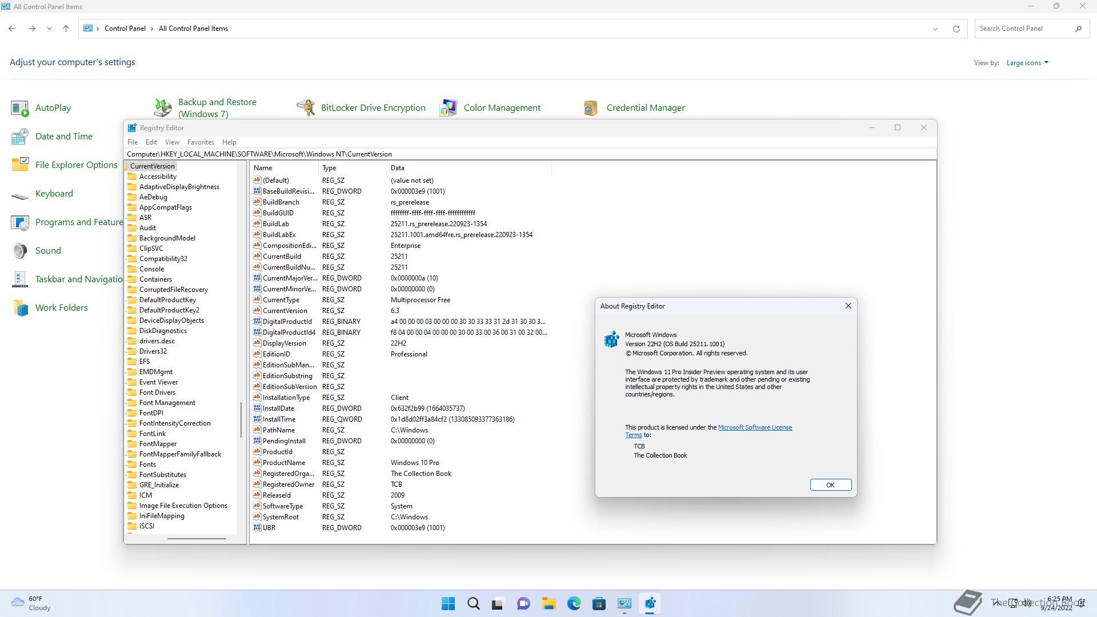Image resolution: width=1097 pixels, height=617 pixels.
Task: Click All Control Panel Items breadcrumb
Action: (x=193, y=29)
